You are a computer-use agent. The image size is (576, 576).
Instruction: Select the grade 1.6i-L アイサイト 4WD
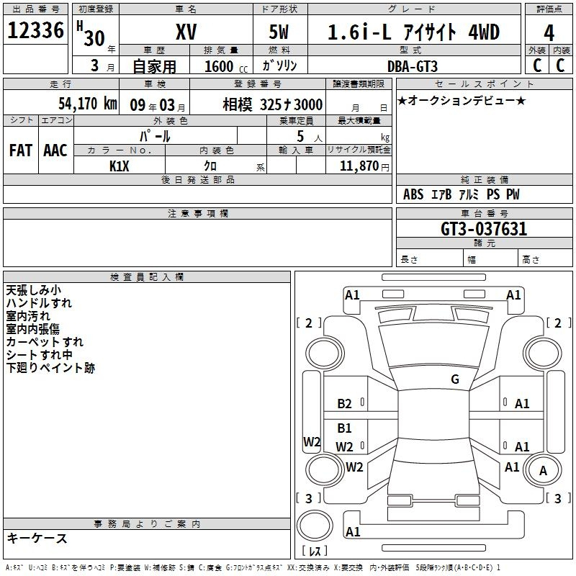tap(413, 32)
